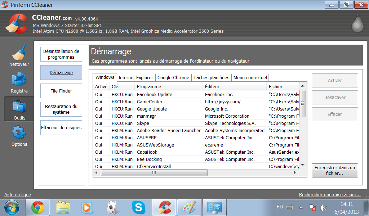Click vertical scrollbar up arrow
This screenshot has width=369, height=216.
coord(303,86)
